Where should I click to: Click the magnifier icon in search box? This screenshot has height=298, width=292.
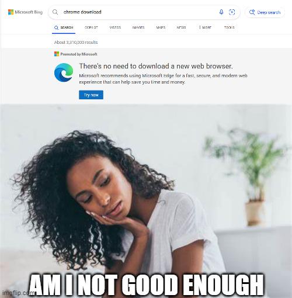pyautogui.click(x=55, y=12)
